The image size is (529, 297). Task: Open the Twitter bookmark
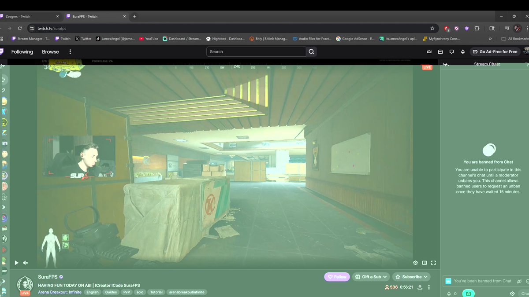click(x=83, y=39)
